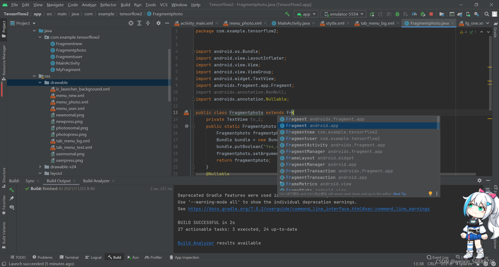Toggle the Project tool window side tab
The height and width of the screenshot is (267, 499).
tap(4, 29)
